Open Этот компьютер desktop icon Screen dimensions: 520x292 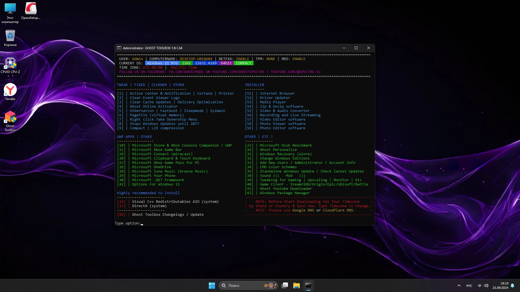tap(10, 9)
